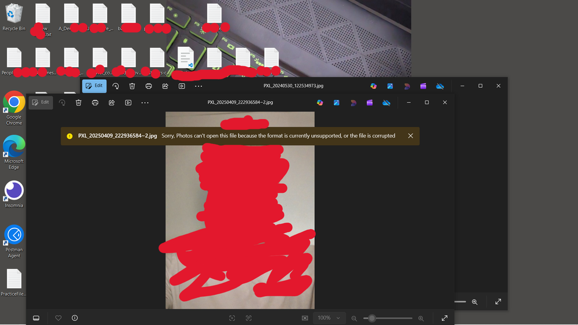Open Clipchamp icon in the back Photos window
The image size is (578, 325).
tap(423, 86)
